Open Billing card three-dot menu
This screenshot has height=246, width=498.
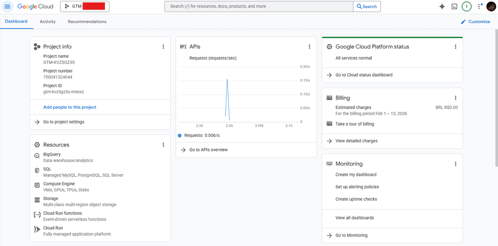(455, 98)
